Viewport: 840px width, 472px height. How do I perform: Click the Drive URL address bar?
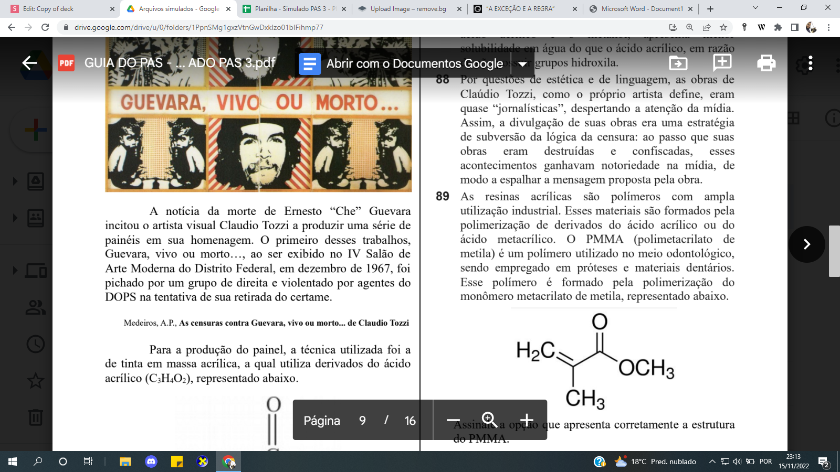pyautogui.click(x=362, y=27)
